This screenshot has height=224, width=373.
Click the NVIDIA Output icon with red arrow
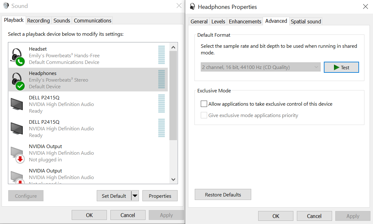(17, 154)
